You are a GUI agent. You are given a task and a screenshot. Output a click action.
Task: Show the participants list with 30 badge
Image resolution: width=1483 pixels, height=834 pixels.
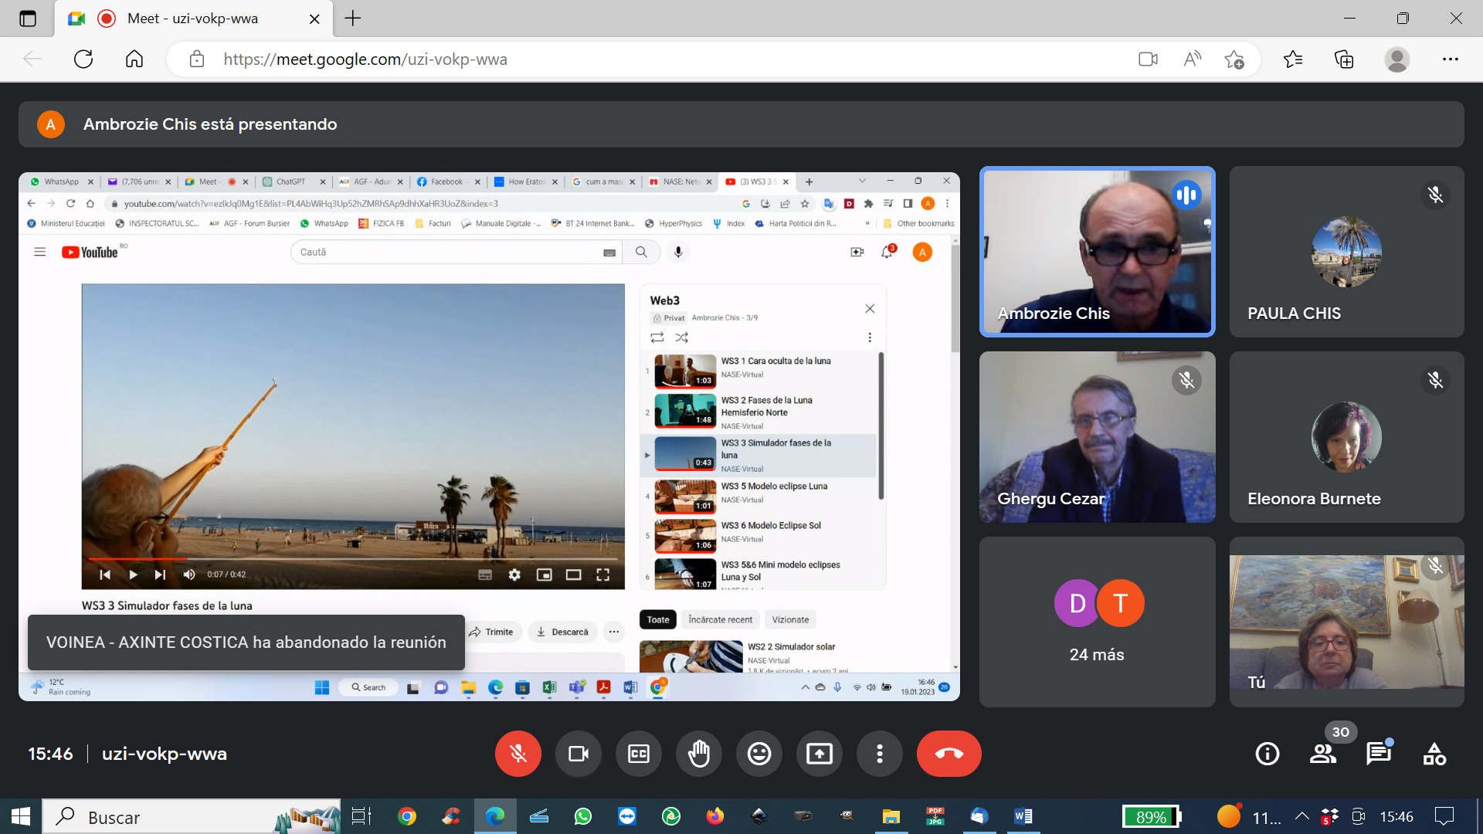(1323, 754)
